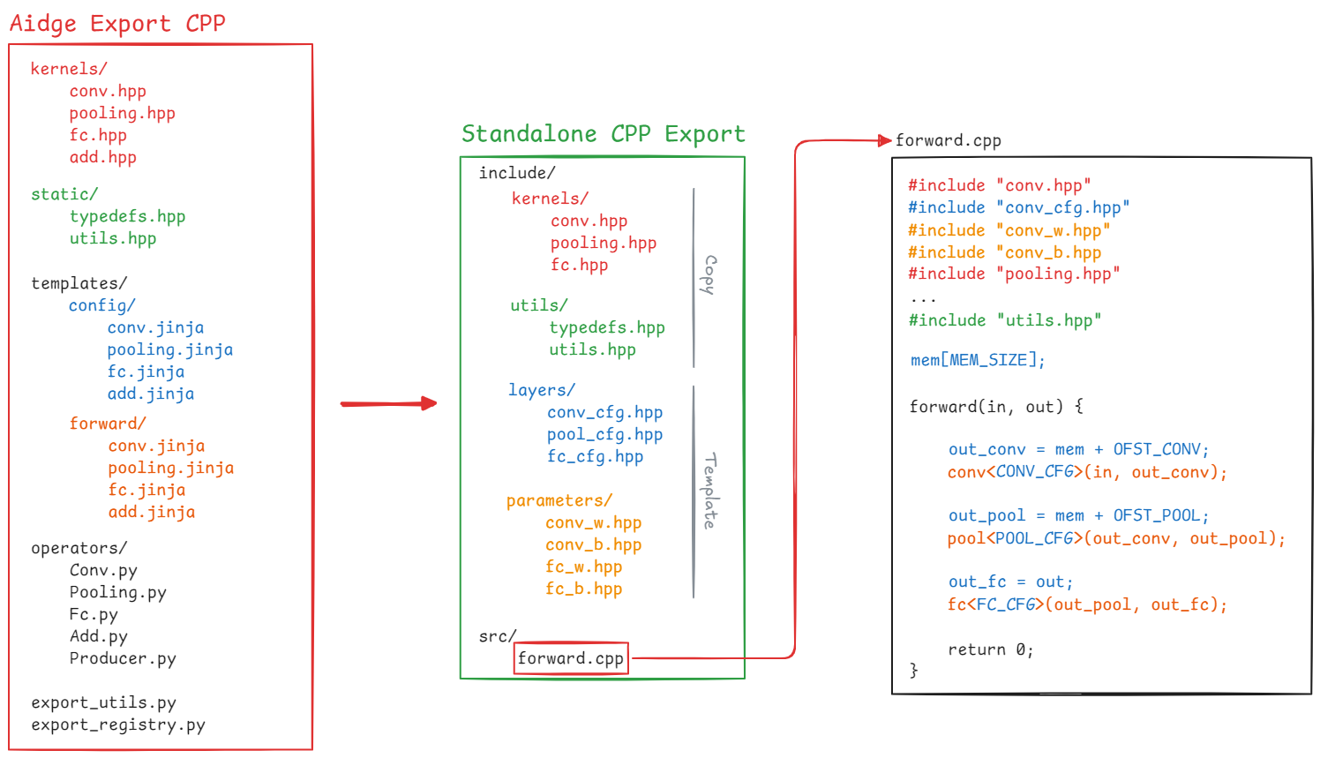Open fc.jinja under the forward templates

(146, 489)
